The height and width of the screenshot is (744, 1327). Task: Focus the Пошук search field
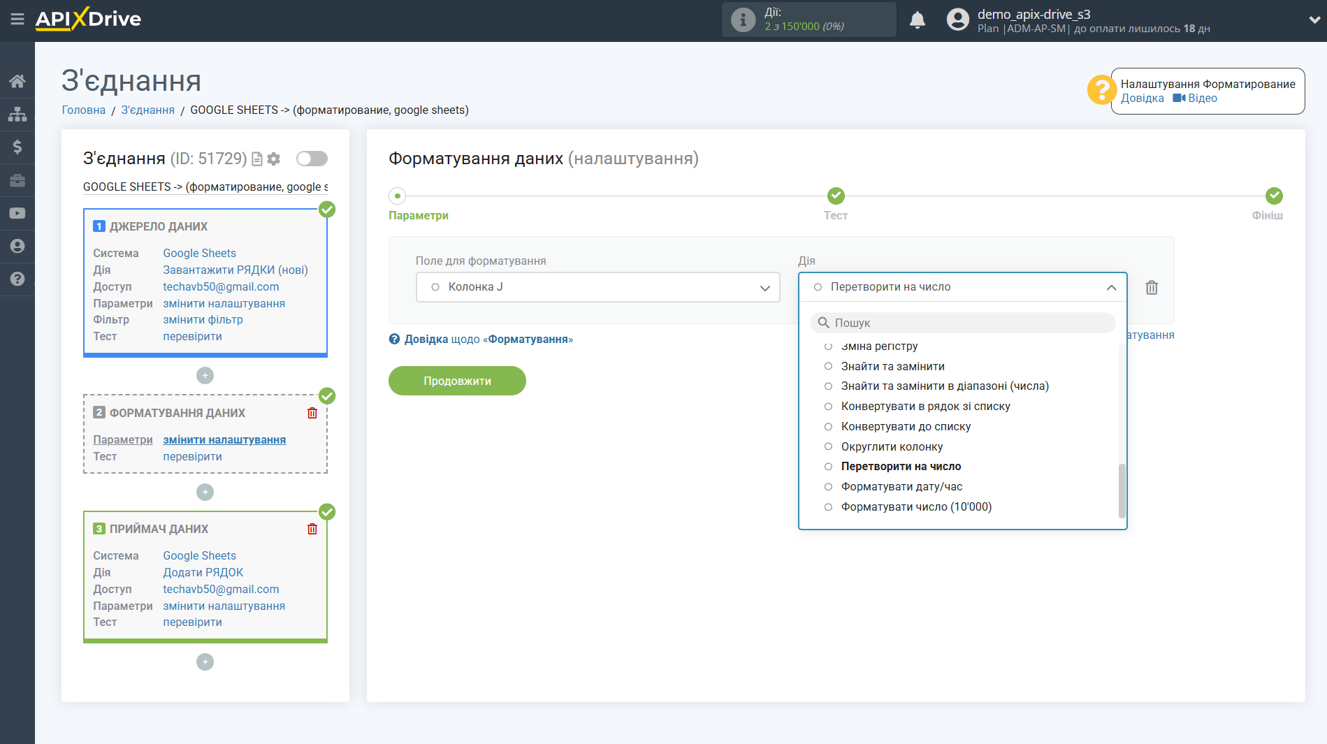(x=962, y=323)
